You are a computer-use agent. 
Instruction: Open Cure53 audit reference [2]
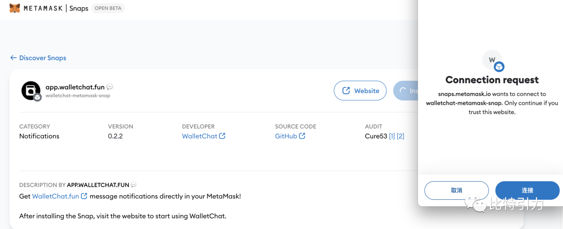click(400, 136)
